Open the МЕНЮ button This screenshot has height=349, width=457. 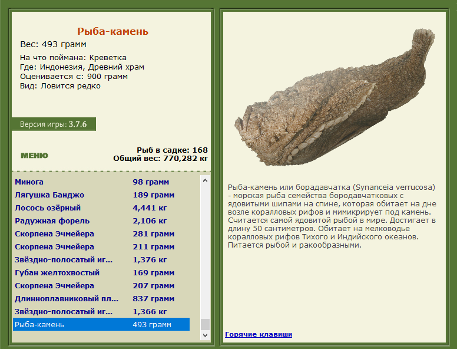[34, 156]
